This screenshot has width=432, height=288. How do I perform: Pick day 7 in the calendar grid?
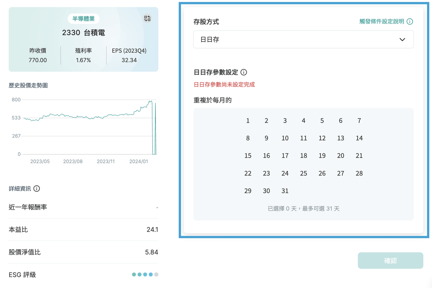pos(359,121)
